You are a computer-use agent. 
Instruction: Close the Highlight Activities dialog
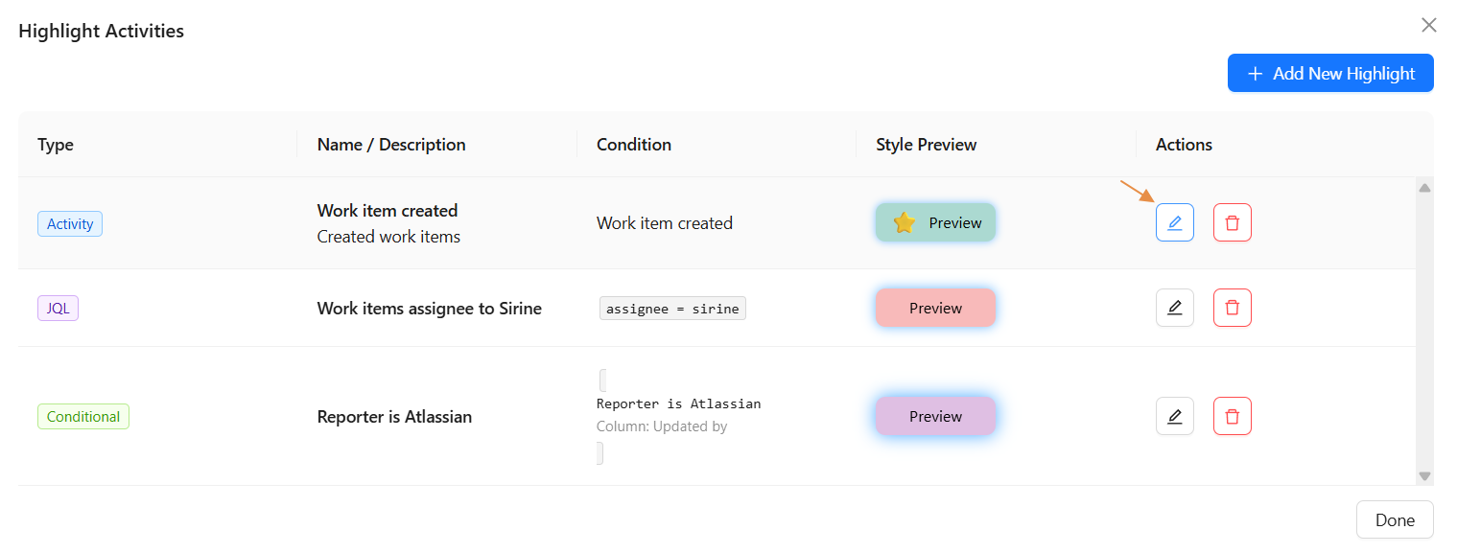(1428, 25)
